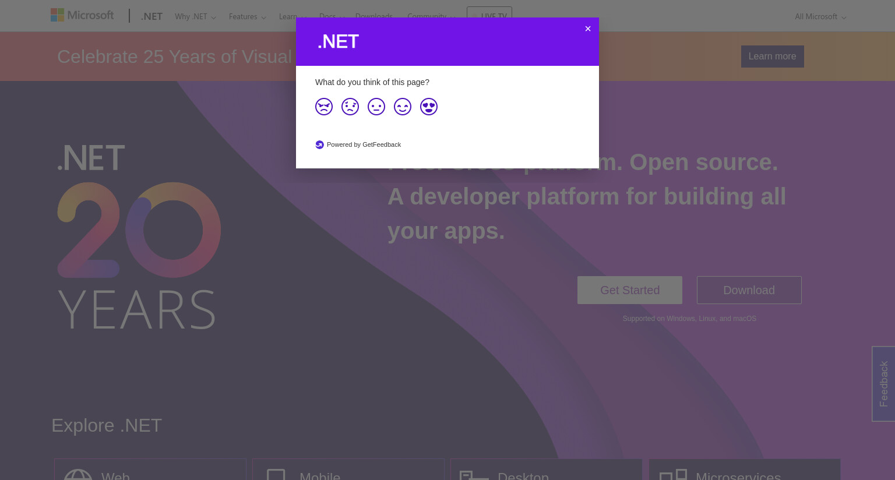Click the Microsoft logo

(x=82, y=15)
